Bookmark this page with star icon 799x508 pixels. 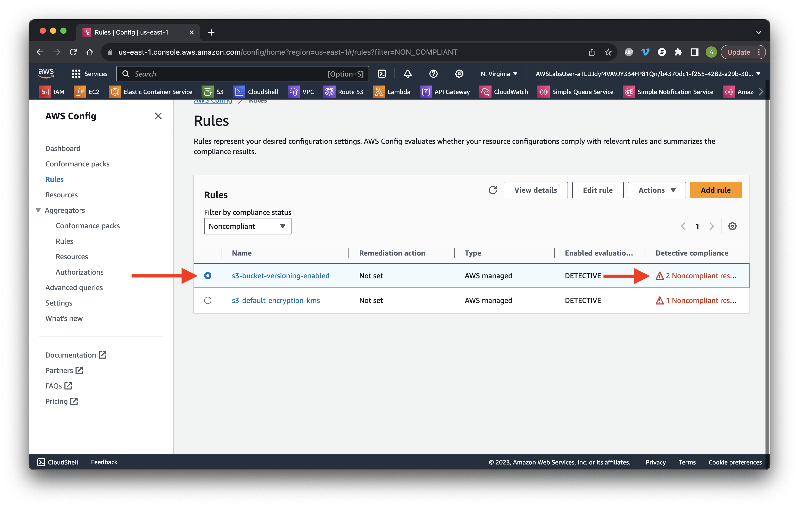click(608, 52)
